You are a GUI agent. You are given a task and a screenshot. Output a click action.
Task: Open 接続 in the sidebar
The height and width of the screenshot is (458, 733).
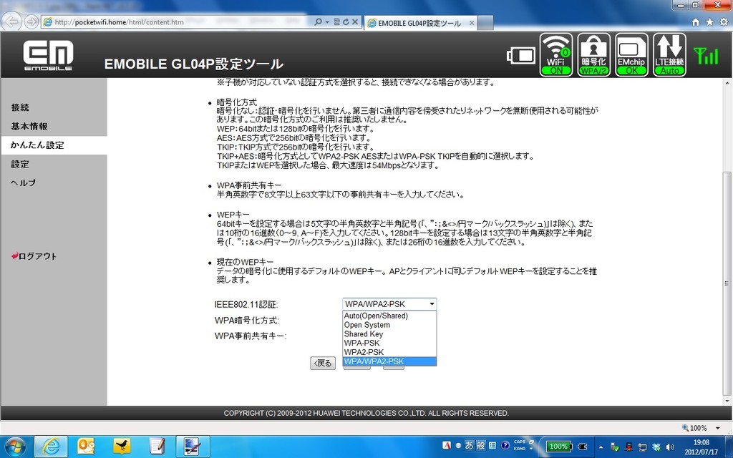coord(20,107)
